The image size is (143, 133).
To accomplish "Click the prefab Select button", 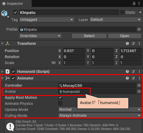I will click(89, 36).
